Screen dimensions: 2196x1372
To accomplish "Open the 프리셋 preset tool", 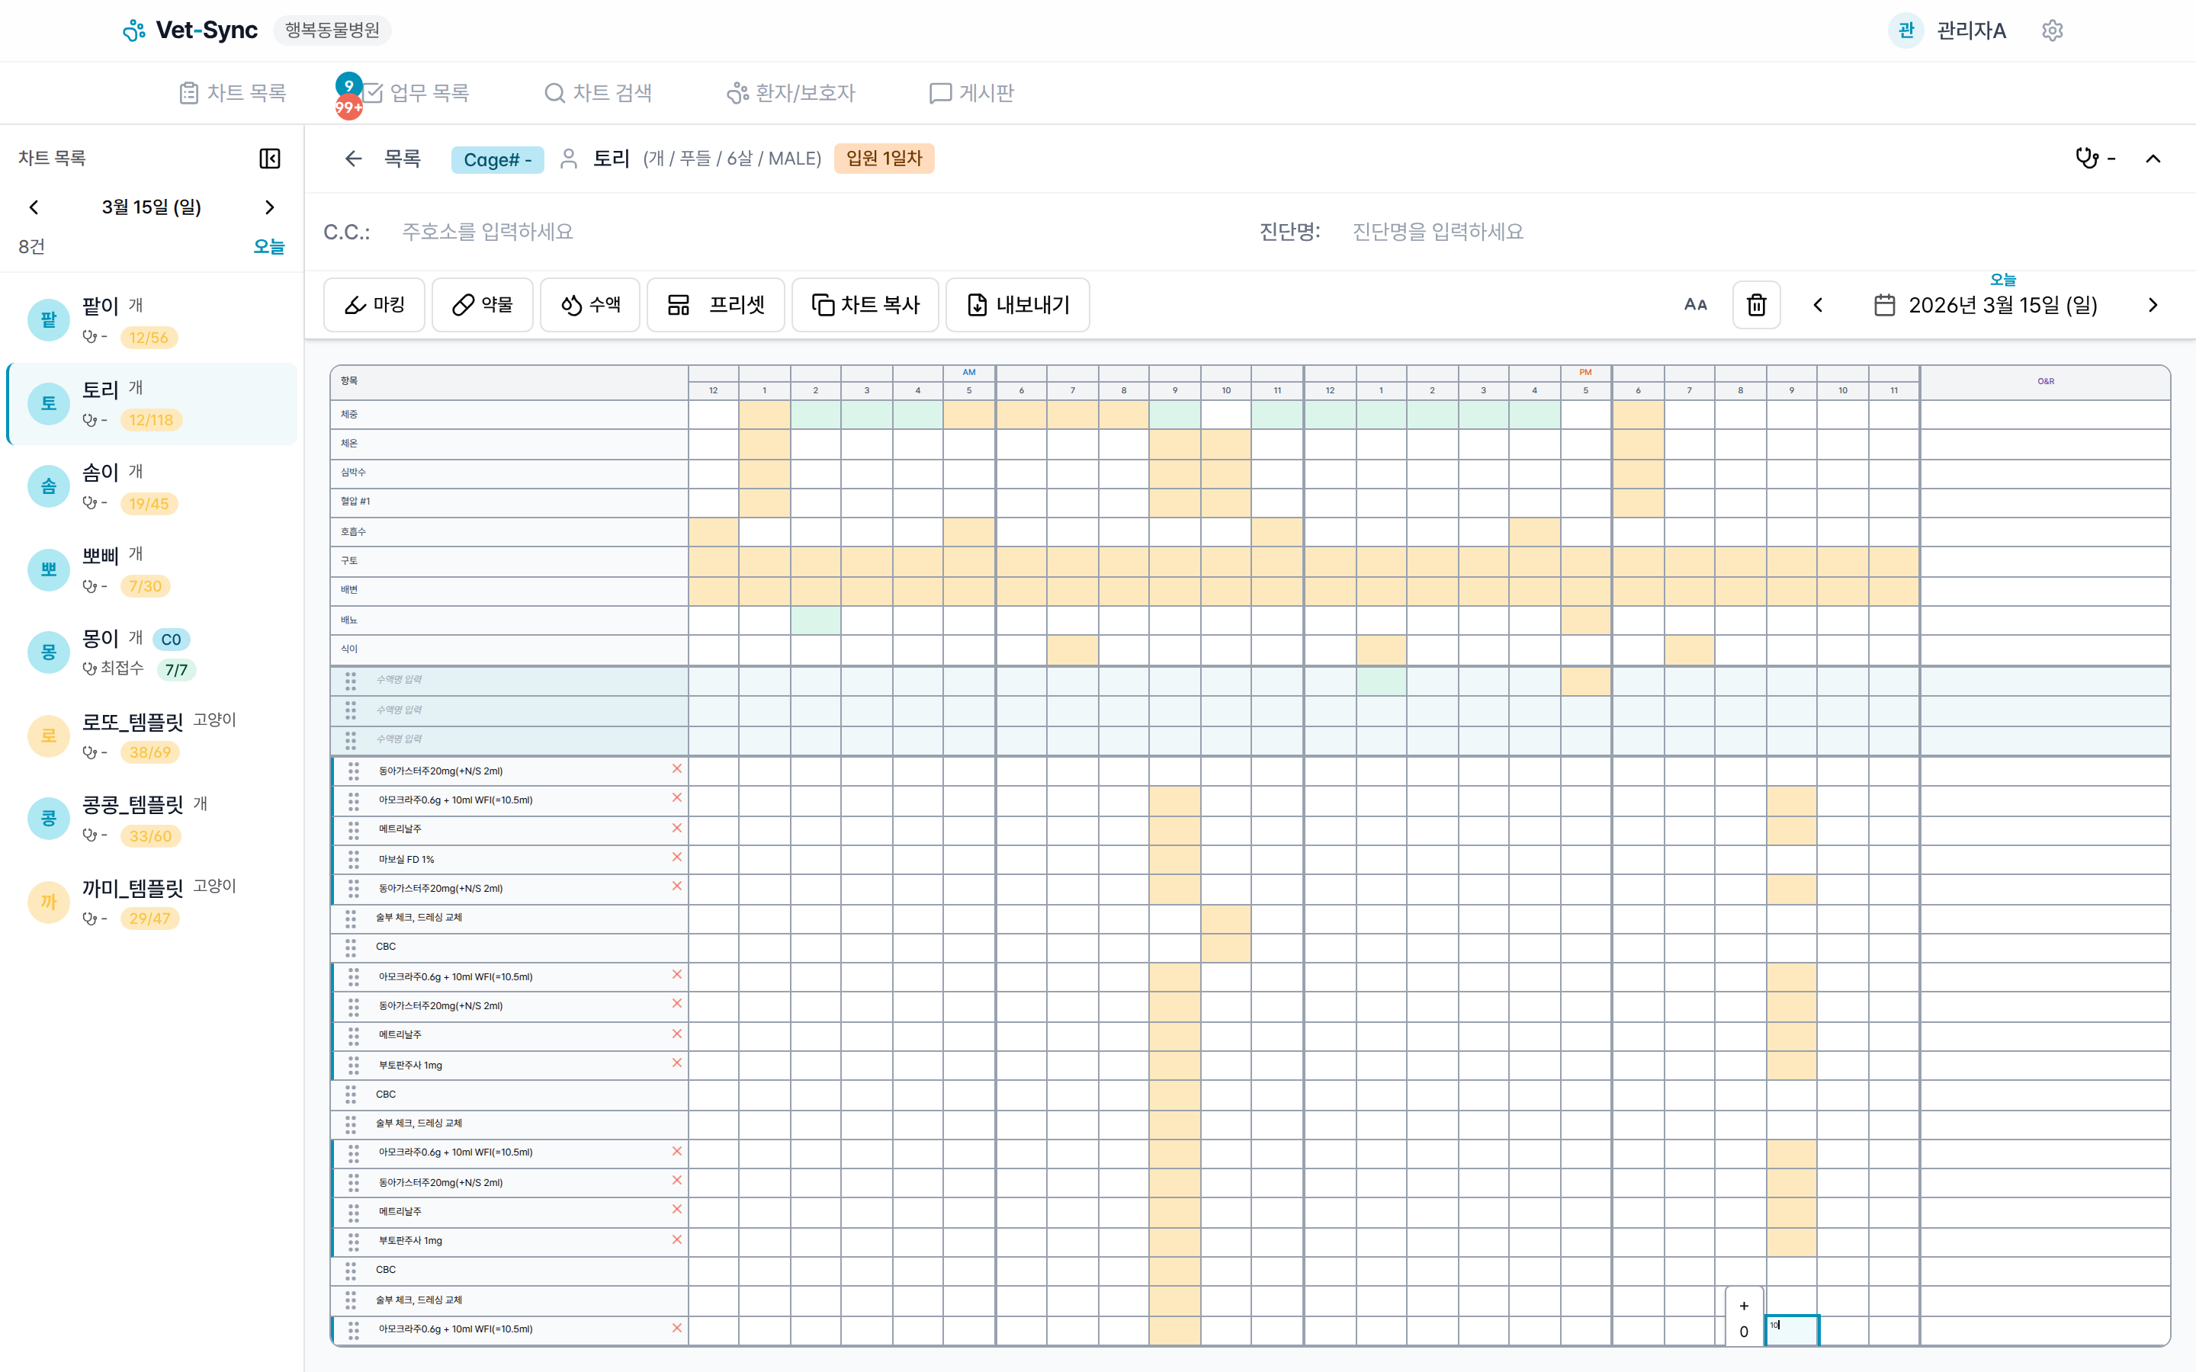I will (715, 305).
